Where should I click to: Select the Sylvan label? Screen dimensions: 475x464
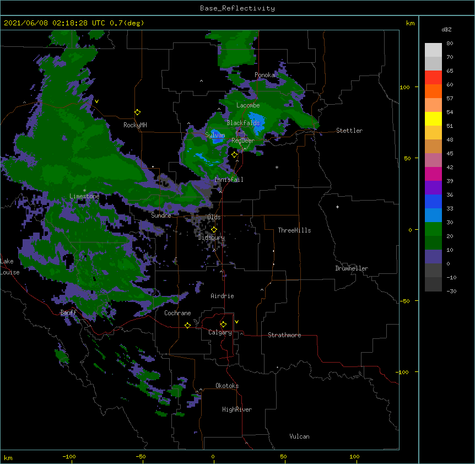click(x=215, y=135)
